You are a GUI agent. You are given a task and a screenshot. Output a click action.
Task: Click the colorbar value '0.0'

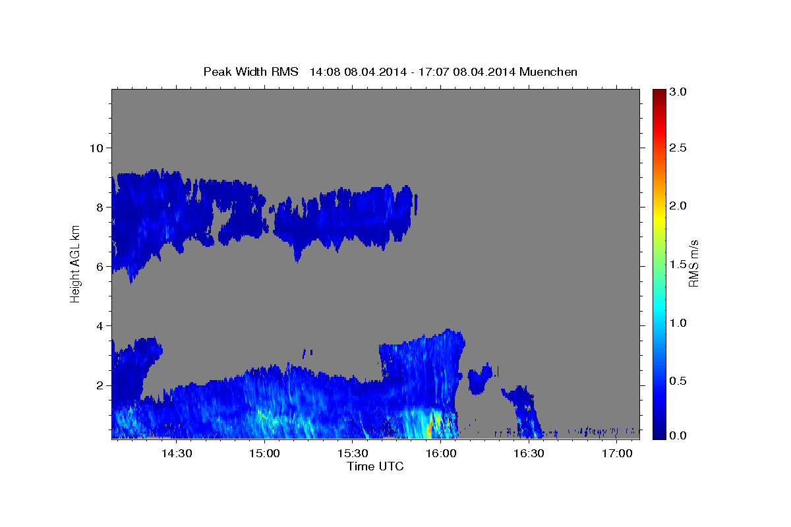678,435
